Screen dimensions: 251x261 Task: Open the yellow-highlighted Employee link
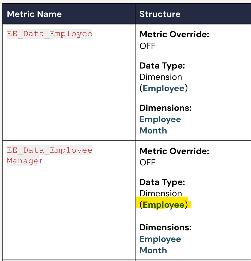(x=164, y=205)
